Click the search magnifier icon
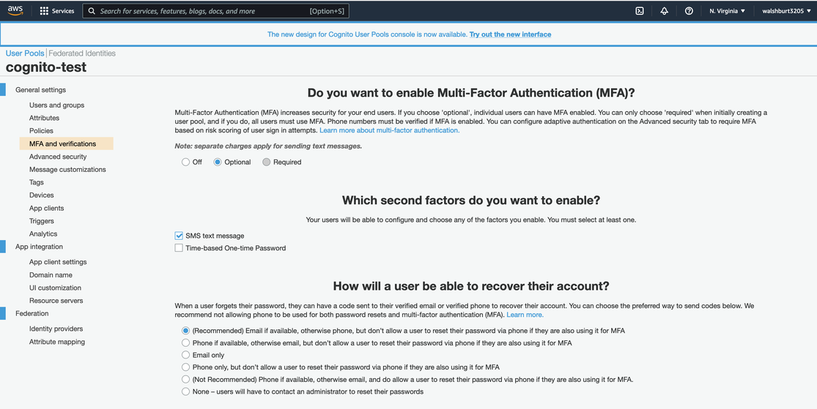 point(92,11)
